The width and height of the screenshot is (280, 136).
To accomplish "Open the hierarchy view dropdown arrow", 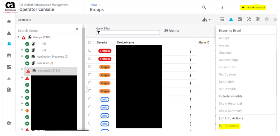I will coord(210,20).
